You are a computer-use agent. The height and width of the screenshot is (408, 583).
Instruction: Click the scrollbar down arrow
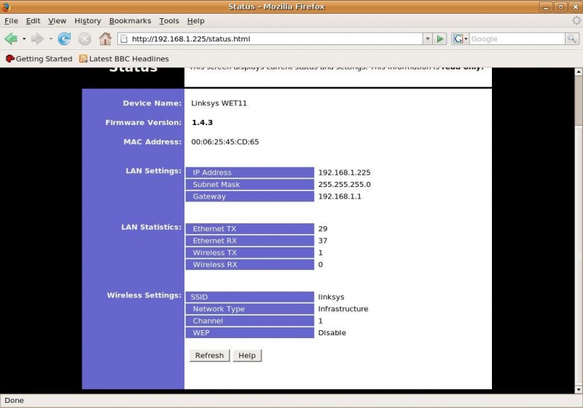point(579,390)
